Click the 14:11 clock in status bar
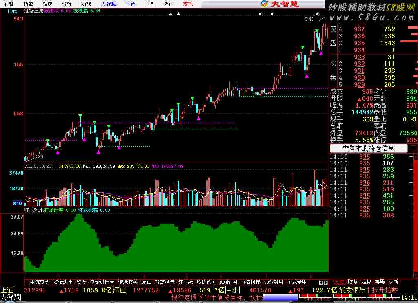 coord(409,297)
